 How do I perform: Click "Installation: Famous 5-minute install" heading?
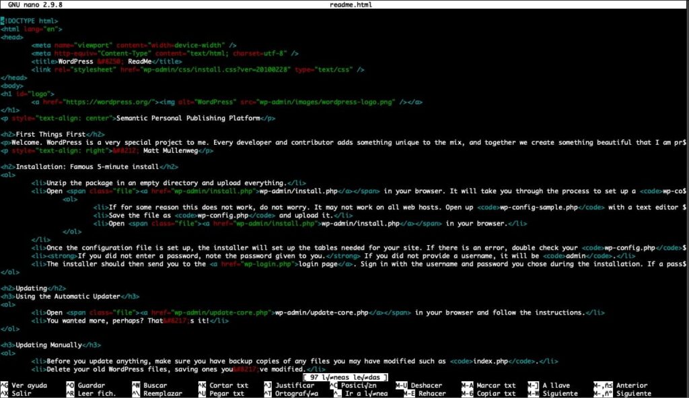(87, 167)
